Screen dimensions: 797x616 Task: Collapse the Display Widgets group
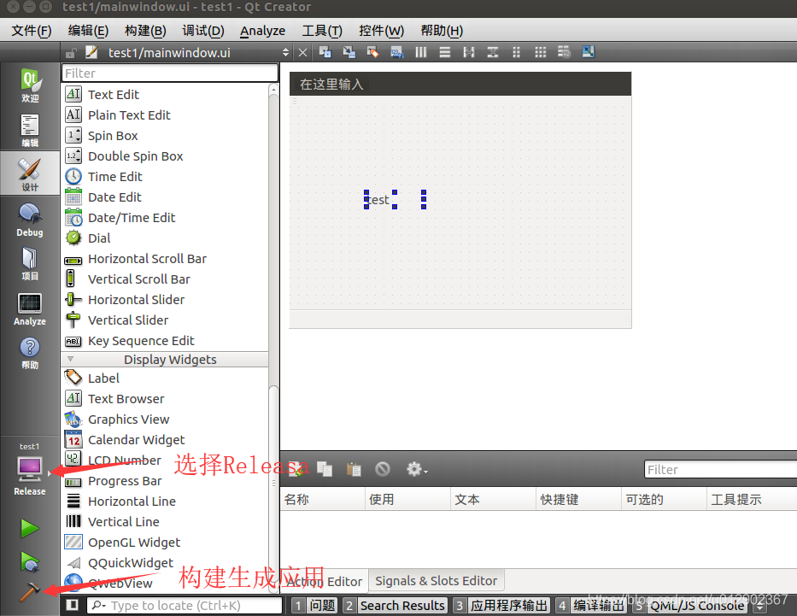(x=71, y=360)
